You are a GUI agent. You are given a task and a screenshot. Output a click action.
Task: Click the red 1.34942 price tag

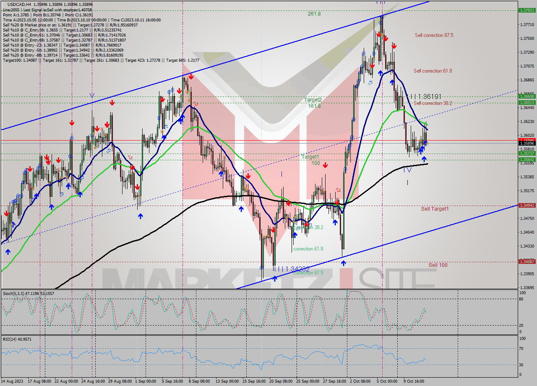527,206
